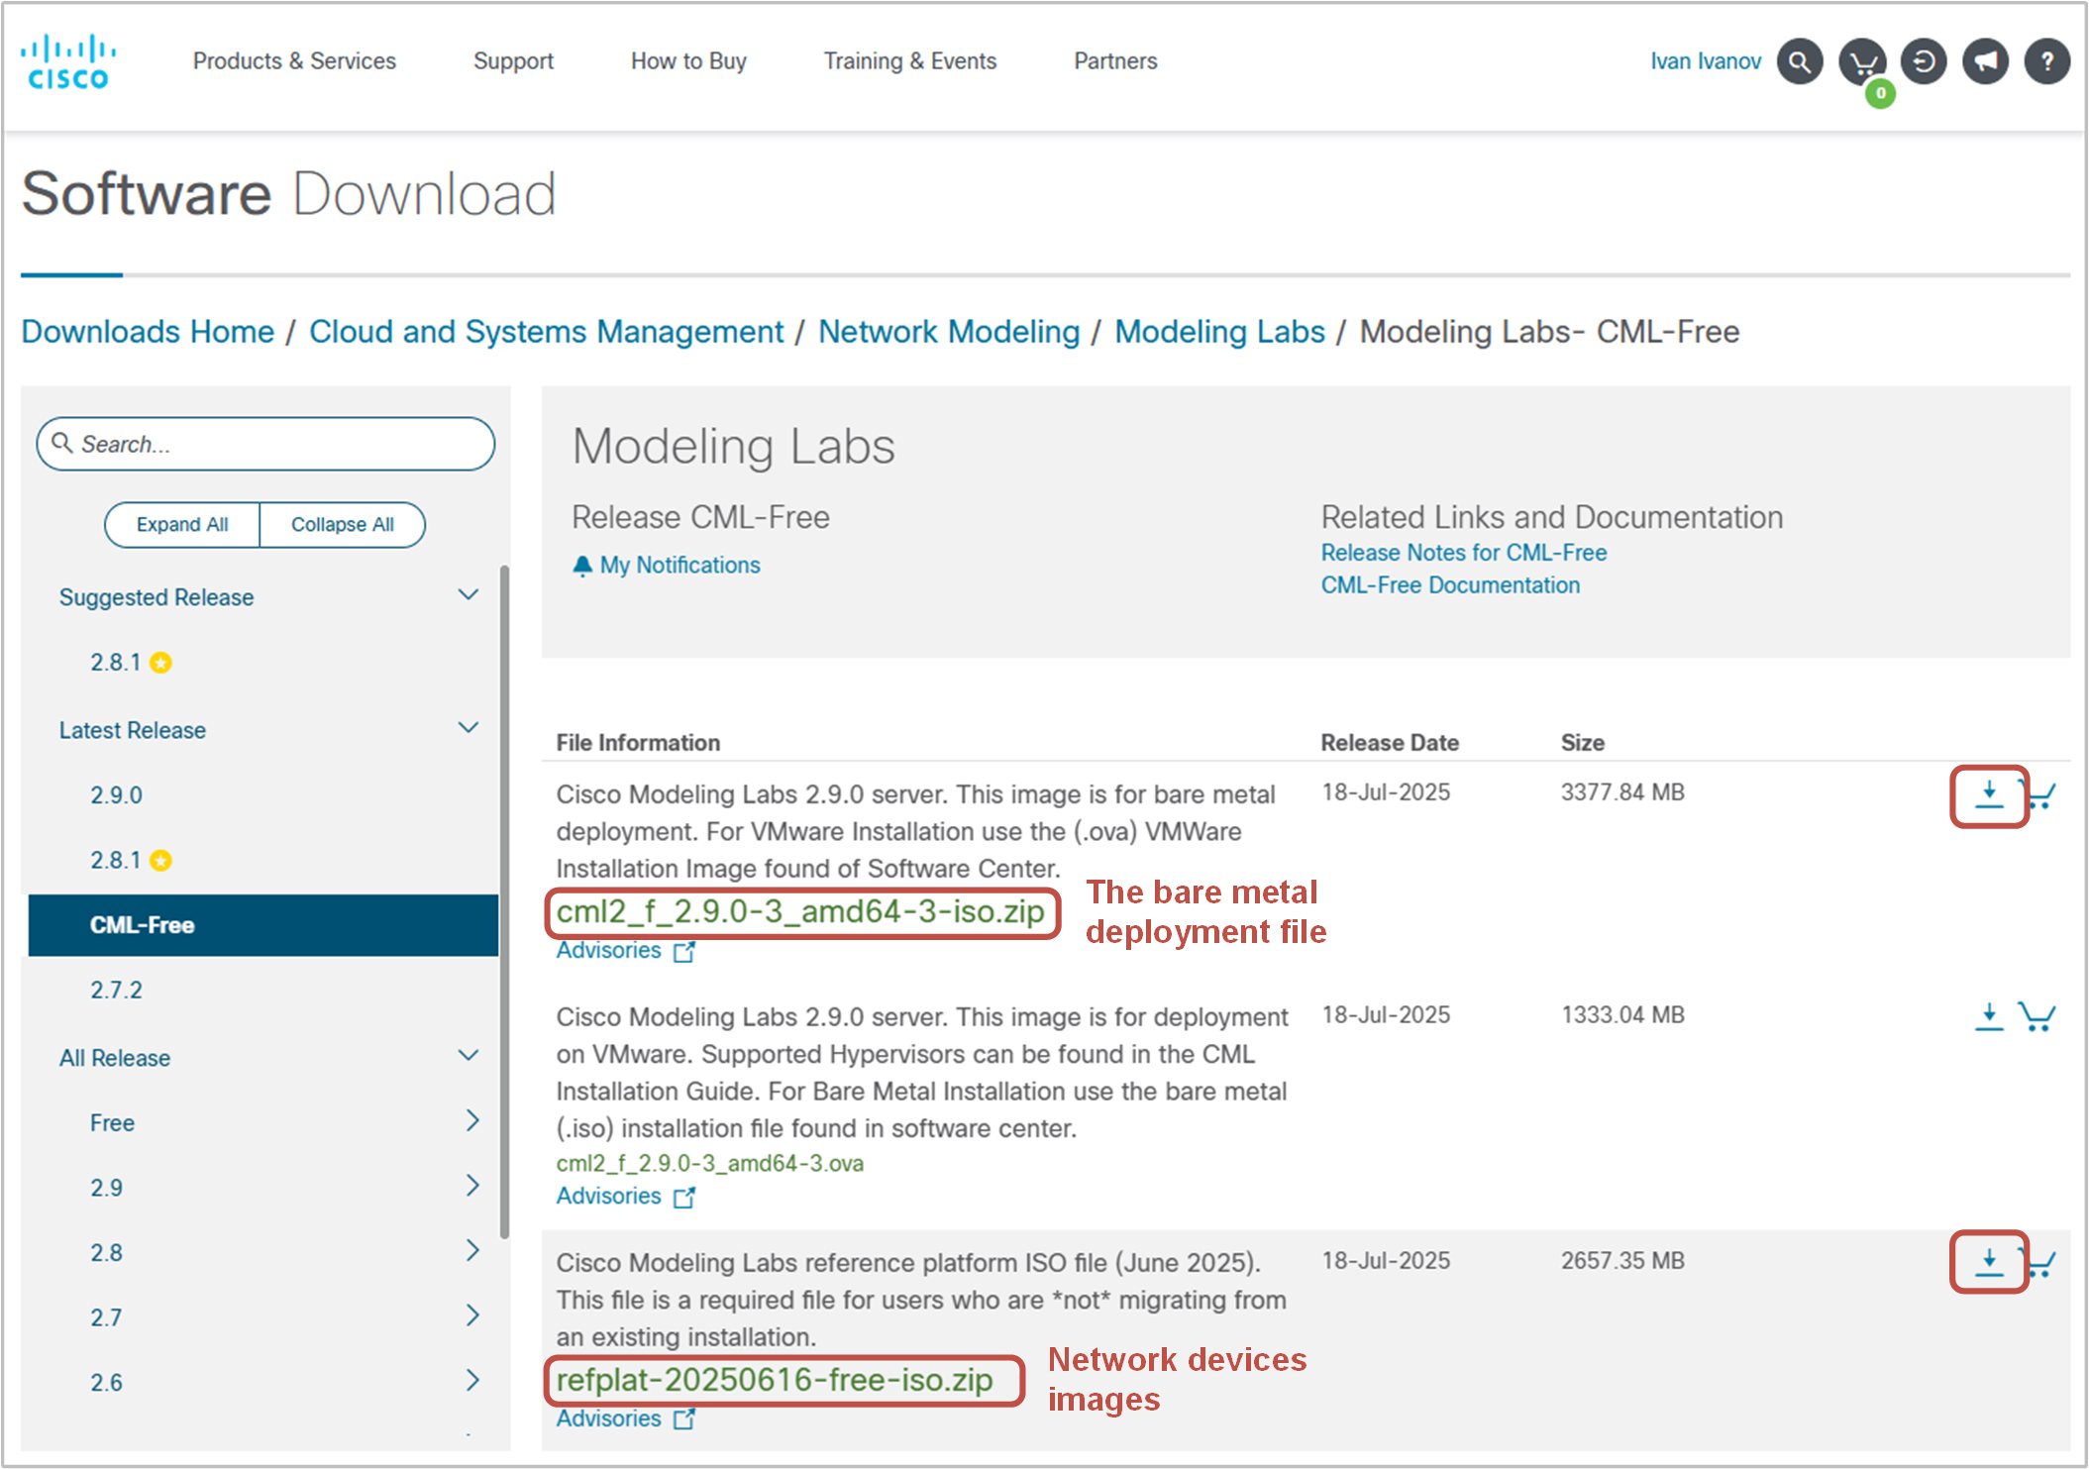Open Network Modeling breadcrumb

(949, 332)
